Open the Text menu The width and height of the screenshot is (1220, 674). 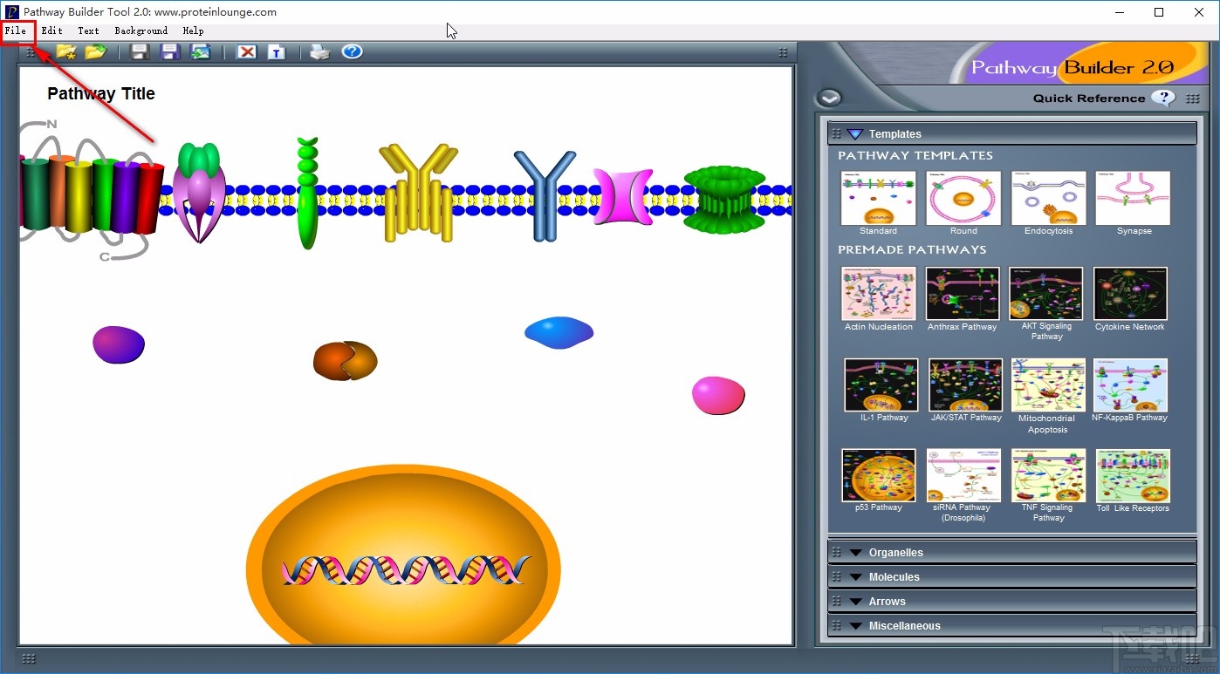88,31
